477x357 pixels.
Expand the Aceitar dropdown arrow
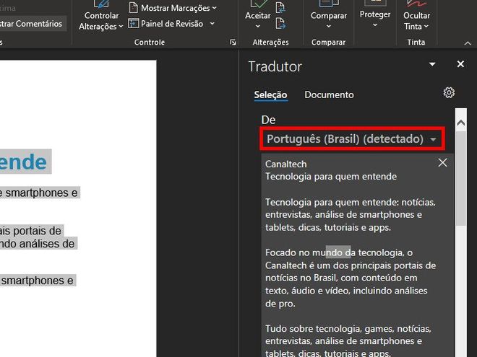(x=258, y=27)
